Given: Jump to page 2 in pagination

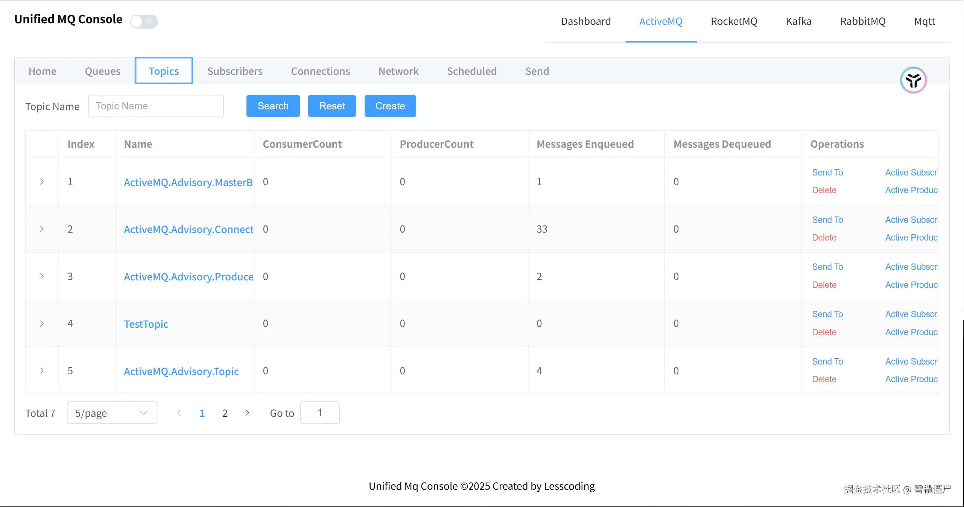Looking at the screenshot, I should tap(225, 413).
